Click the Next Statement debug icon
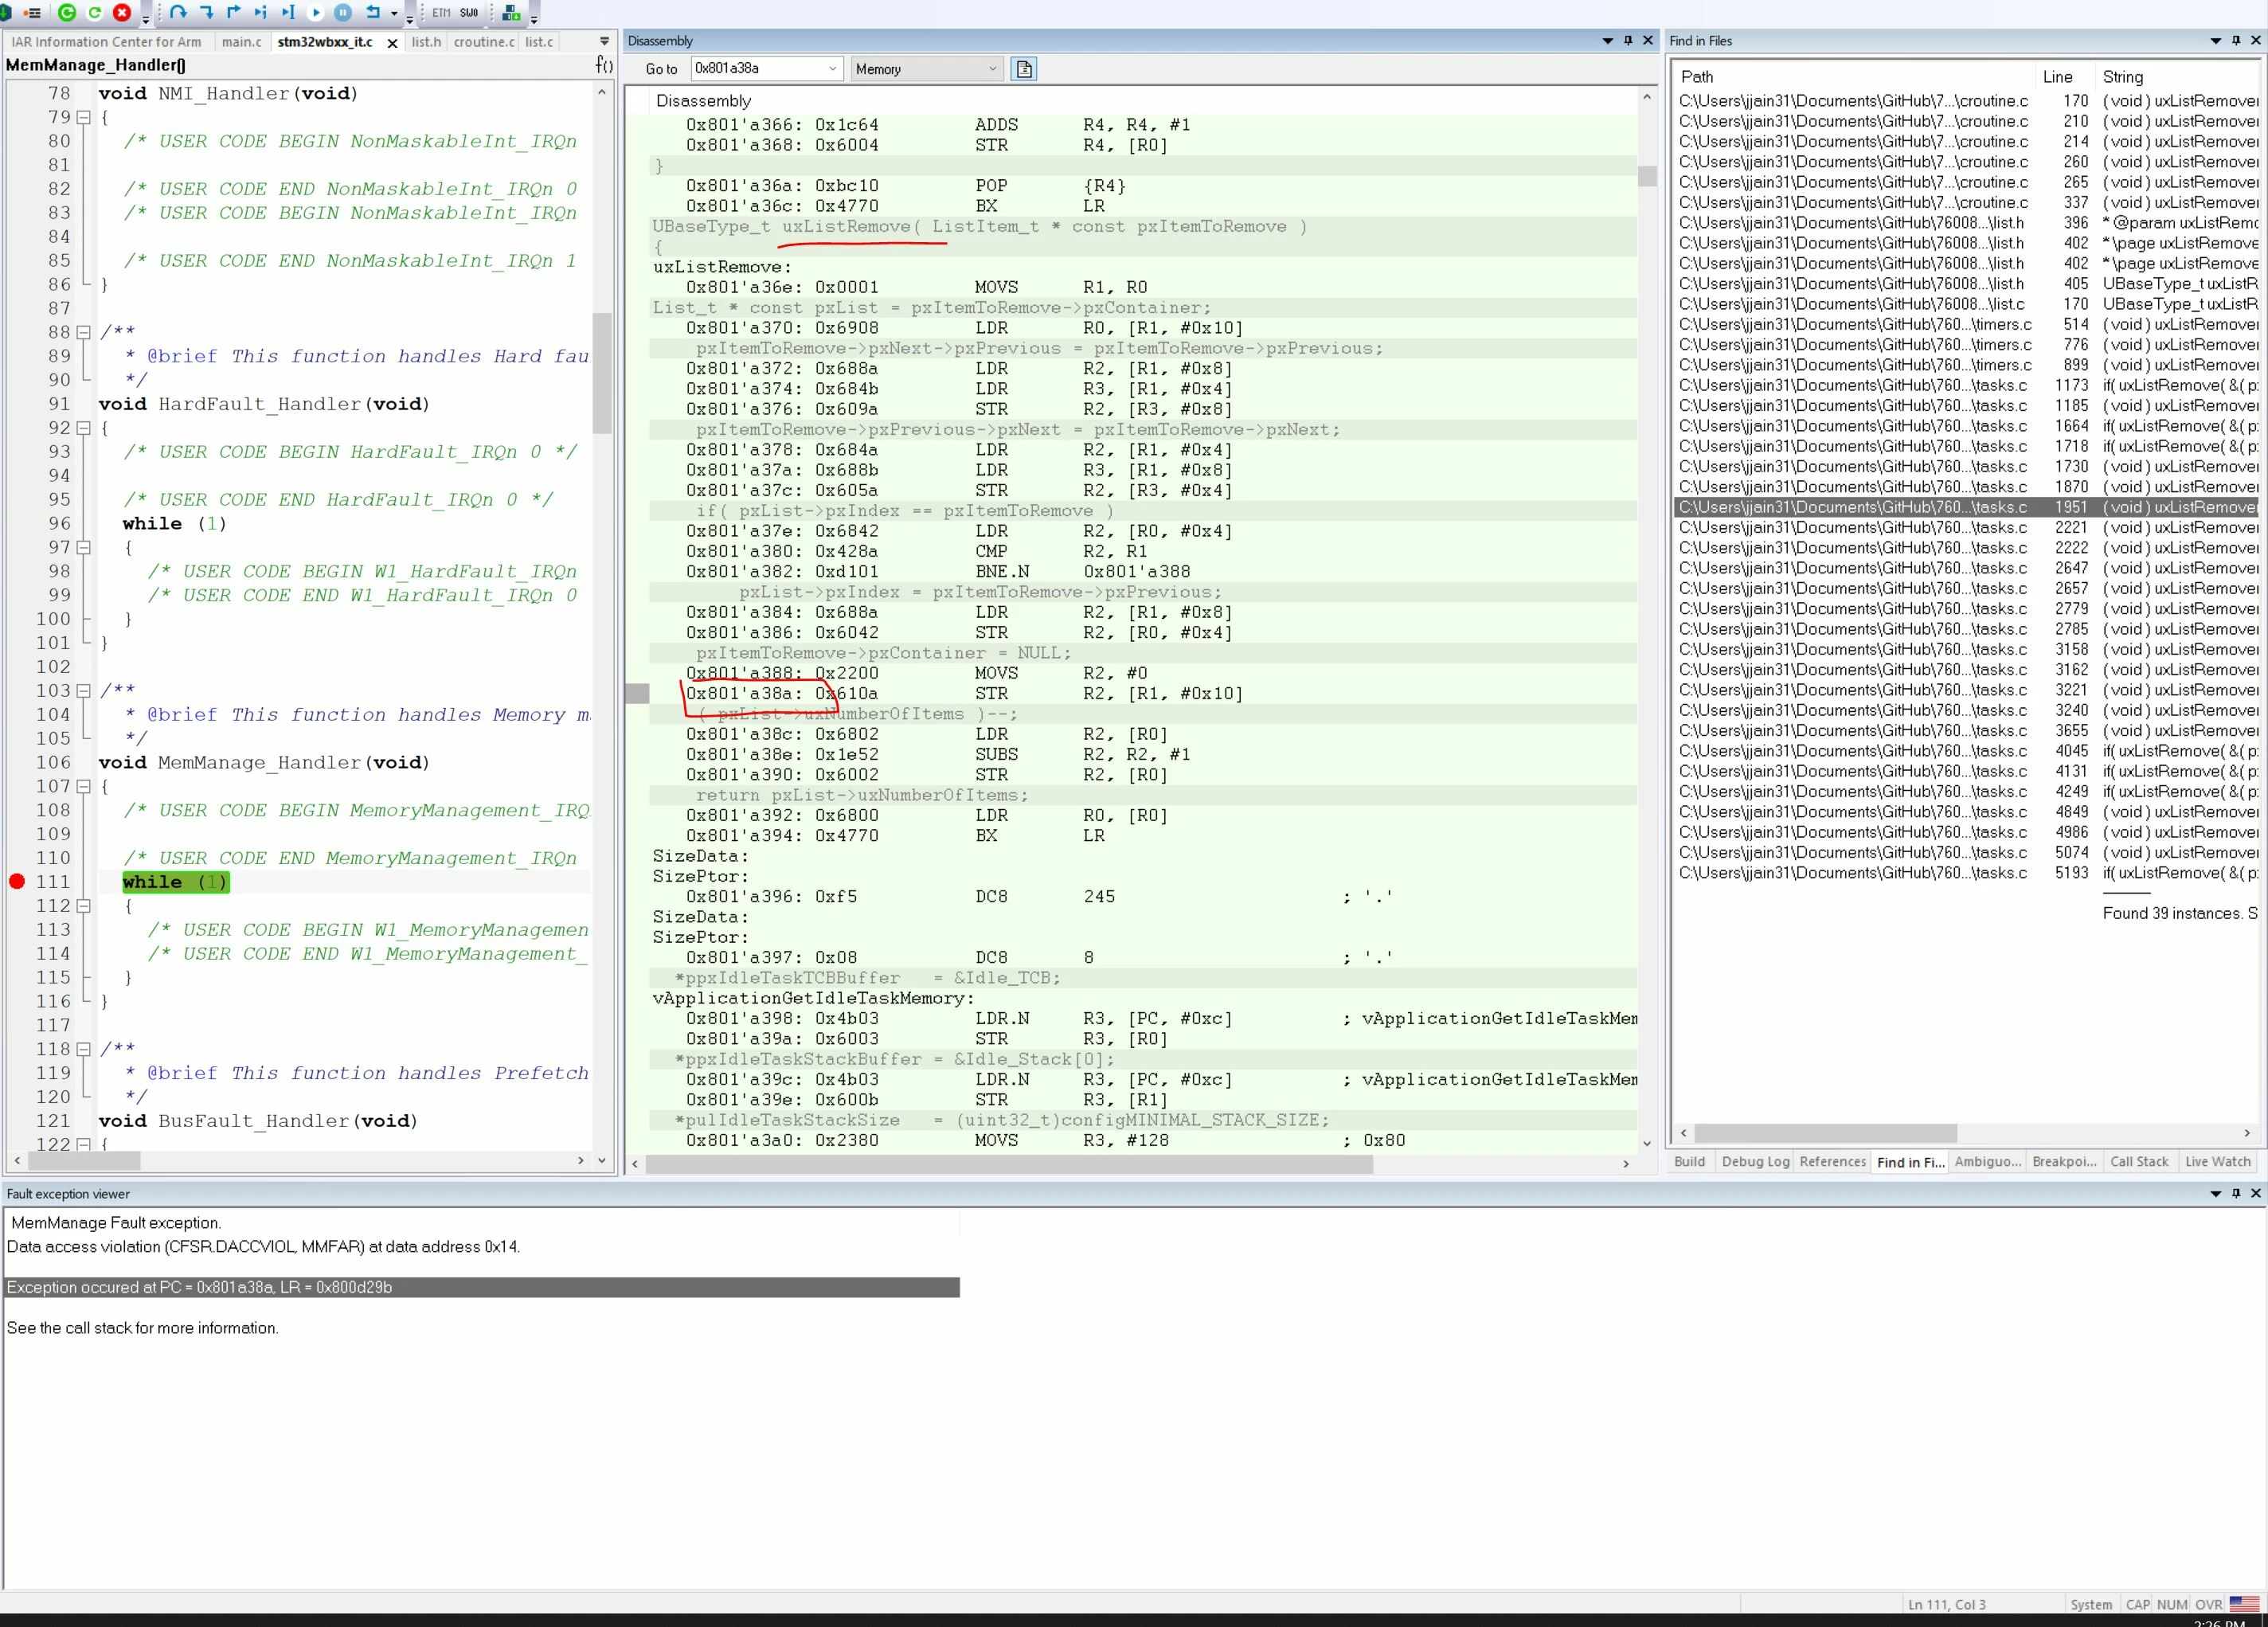The width and height of the screenshot is (2268, 1627). coord(261,13)
